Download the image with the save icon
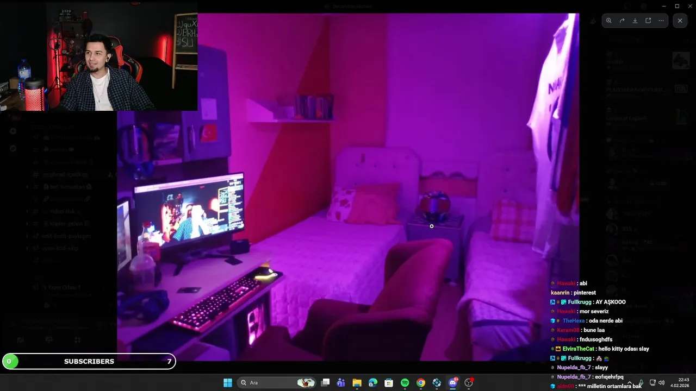Screen dimensions: 696x391 [635, 21]
